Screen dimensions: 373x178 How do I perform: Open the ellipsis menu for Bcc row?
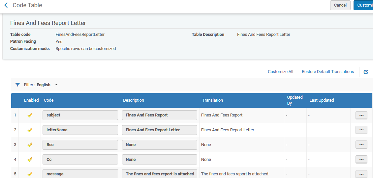[x=361, y=145]
